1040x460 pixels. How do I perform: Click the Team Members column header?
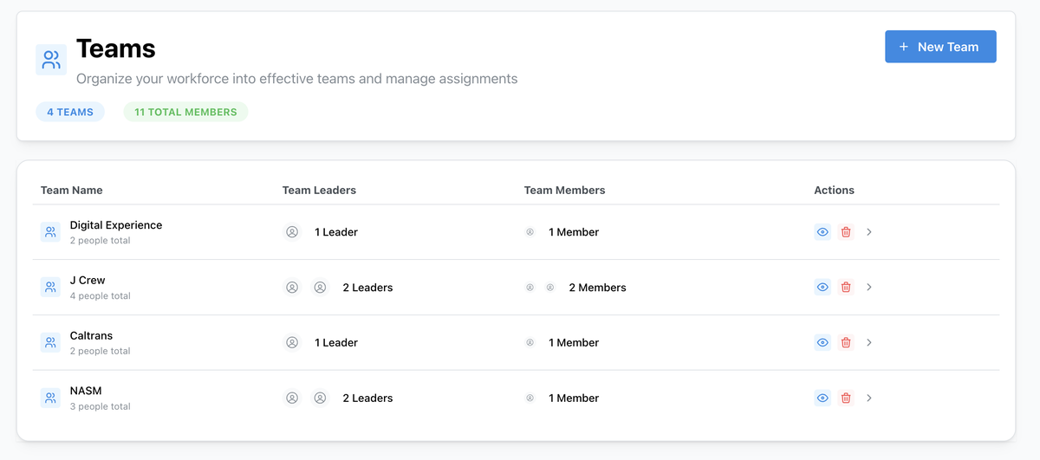(565, 190)
